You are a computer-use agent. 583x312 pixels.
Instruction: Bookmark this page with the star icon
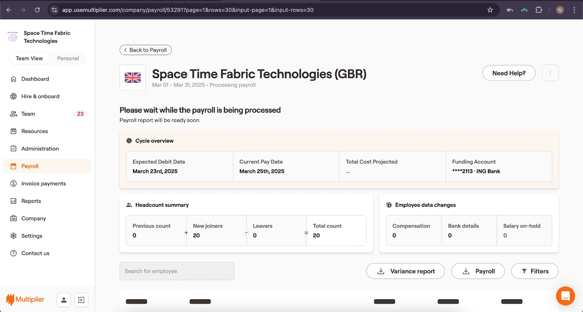pos(490,10)
